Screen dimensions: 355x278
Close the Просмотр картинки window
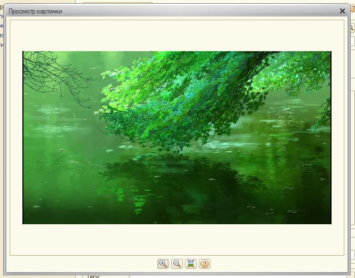tap(342, 11)
